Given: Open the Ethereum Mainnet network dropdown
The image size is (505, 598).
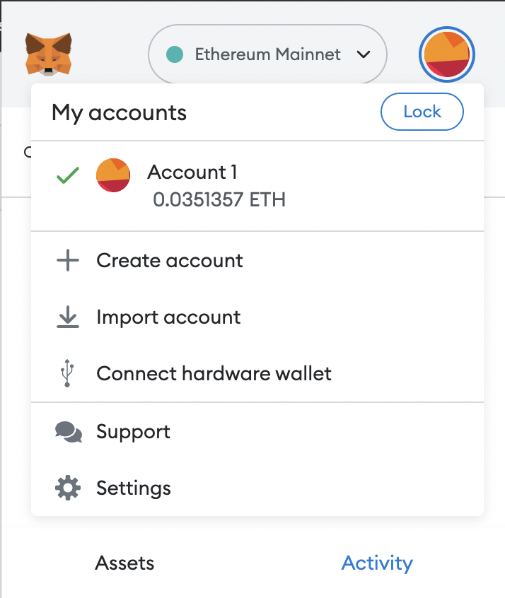Looking at the screenshot, I should pos(267,54).
